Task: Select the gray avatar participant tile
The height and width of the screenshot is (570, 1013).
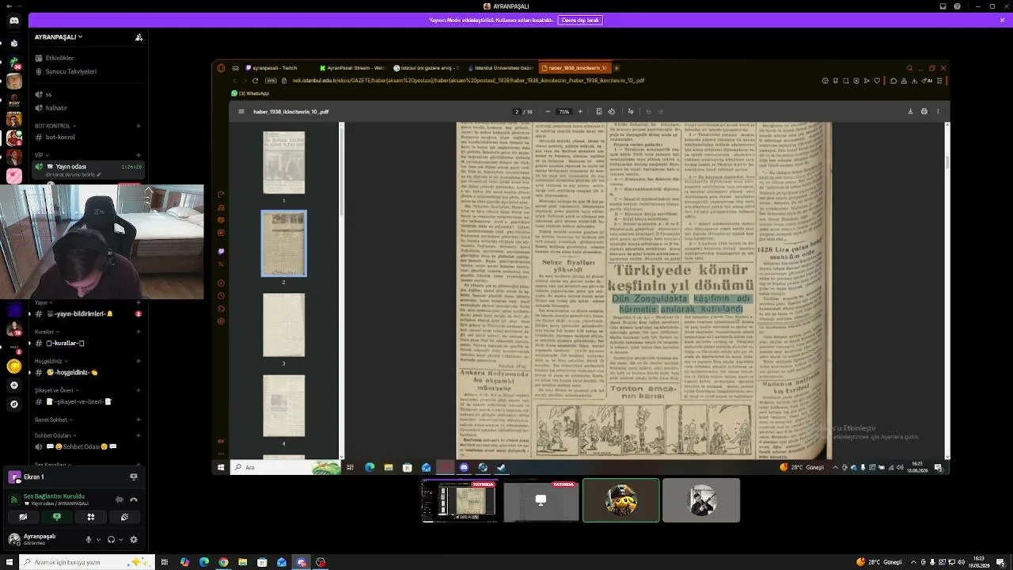Action: pyautogui.click(x=701, y=500)
